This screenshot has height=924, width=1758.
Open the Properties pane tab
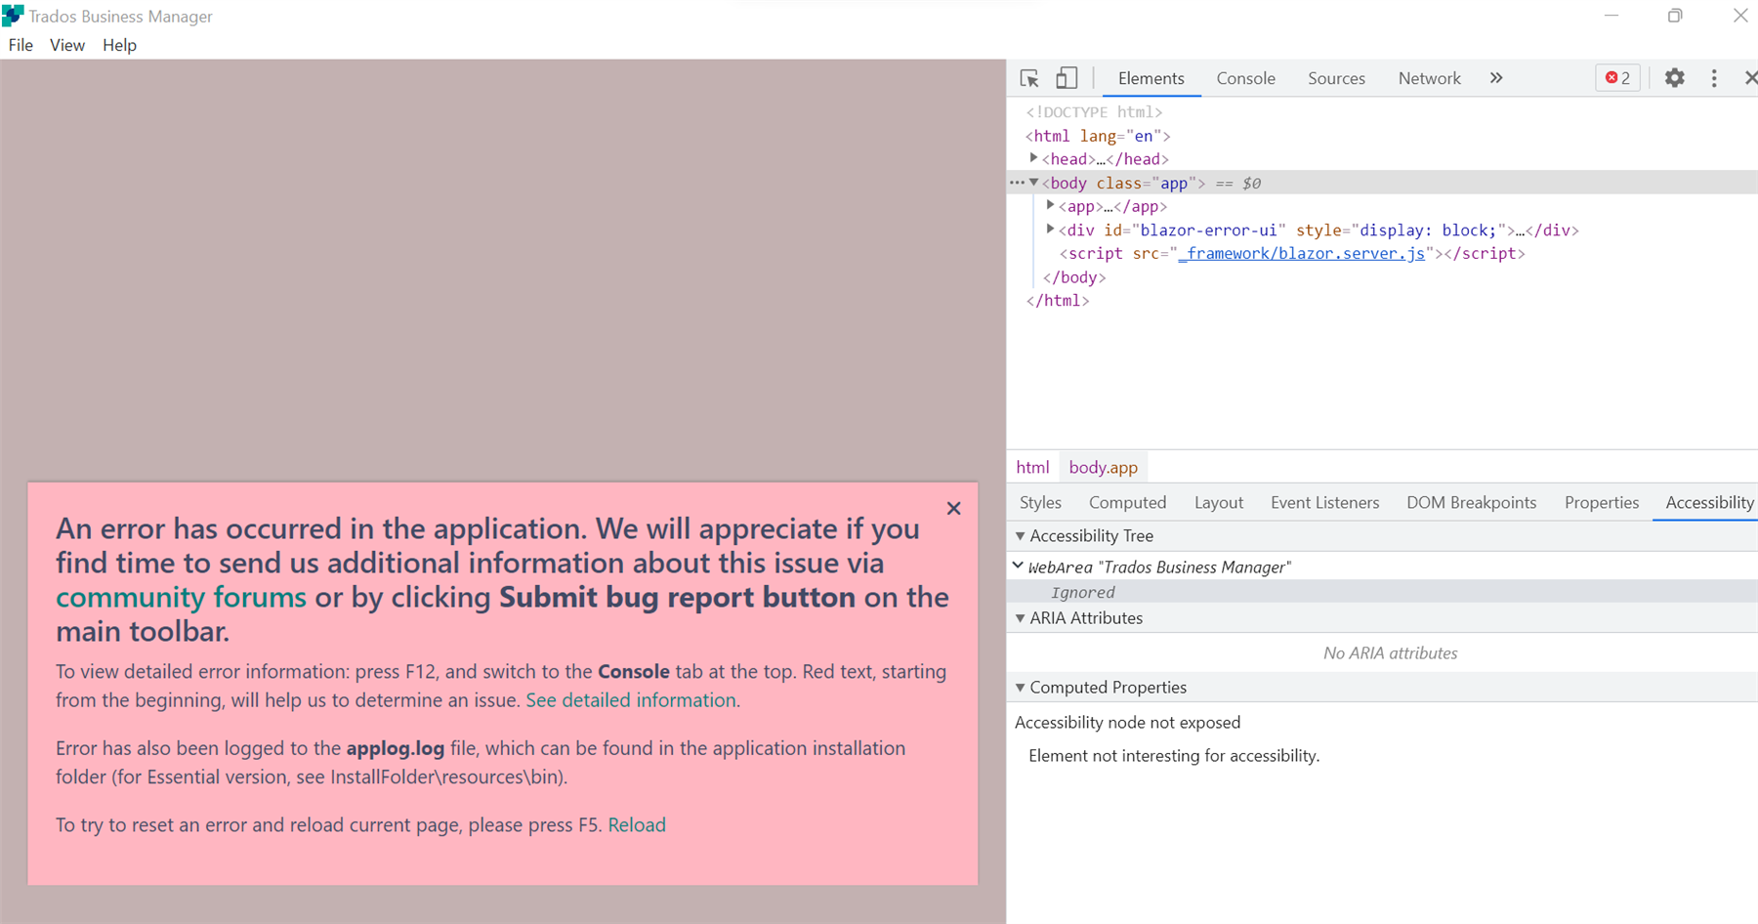pos(1602,502)
